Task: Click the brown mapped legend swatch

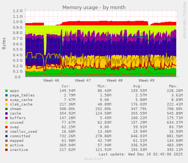Action: coord(6,141)
